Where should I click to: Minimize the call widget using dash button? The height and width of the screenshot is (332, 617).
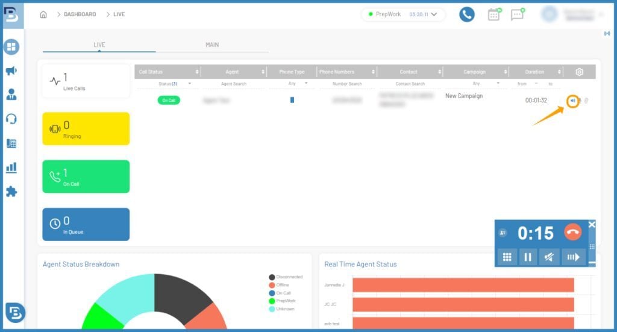(x=592, y=262)
